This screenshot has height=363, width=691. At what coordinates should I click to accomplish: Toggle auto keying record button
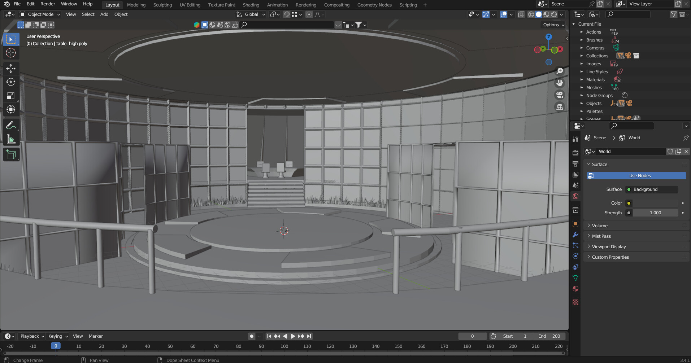[x=252, y=336]
